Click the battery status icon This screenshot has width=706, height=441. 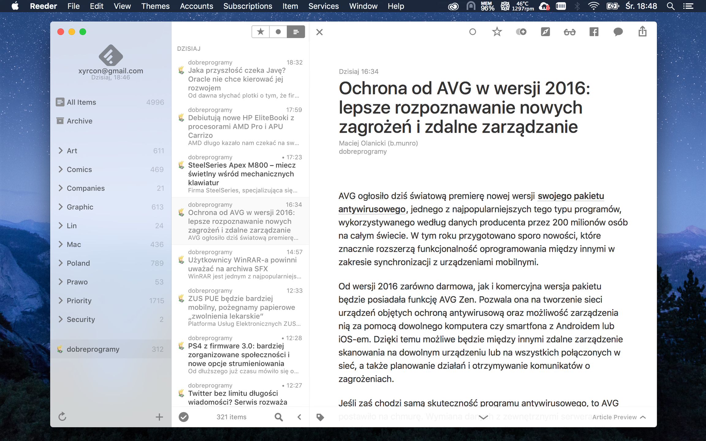613,6
